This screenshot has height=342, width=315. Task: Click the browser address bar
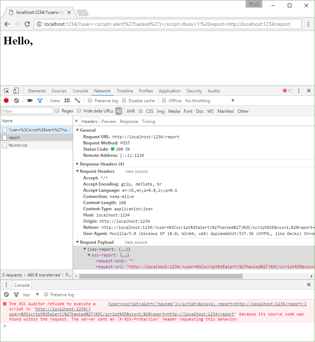pos(168,24)
